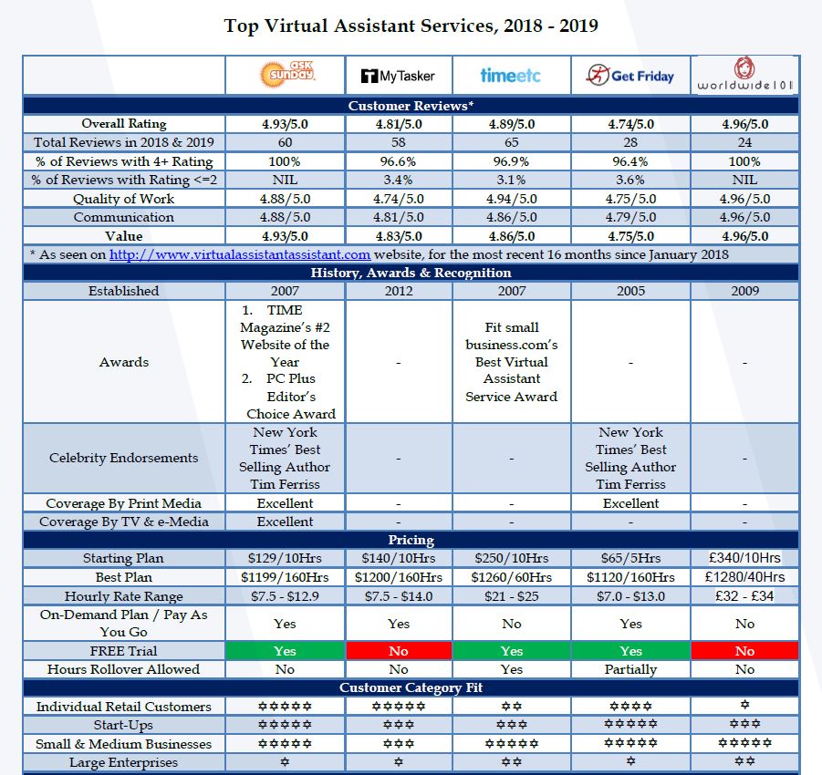The height and width of the screenshot is (775, 822).
Task: Click the Established year 2012
Action: (399, 291)
